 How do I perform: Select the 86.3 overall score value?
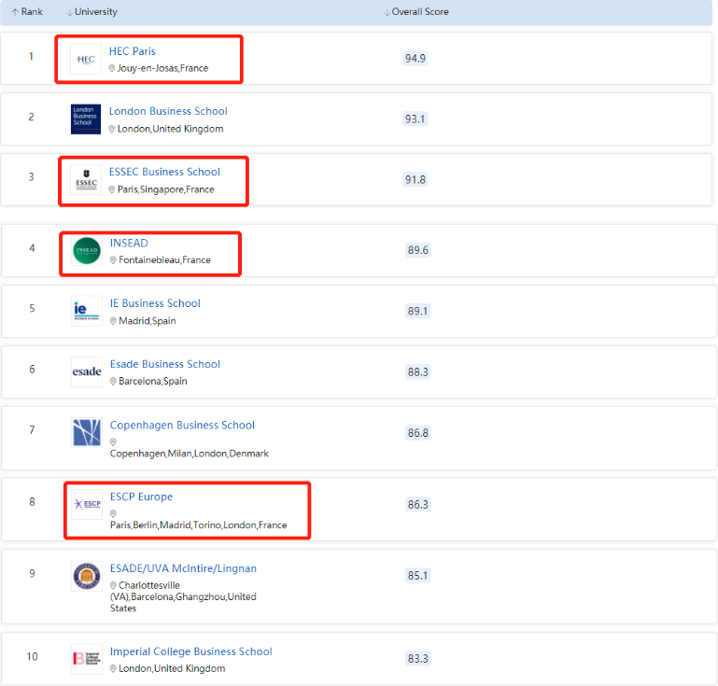click(x=417, y=505)
